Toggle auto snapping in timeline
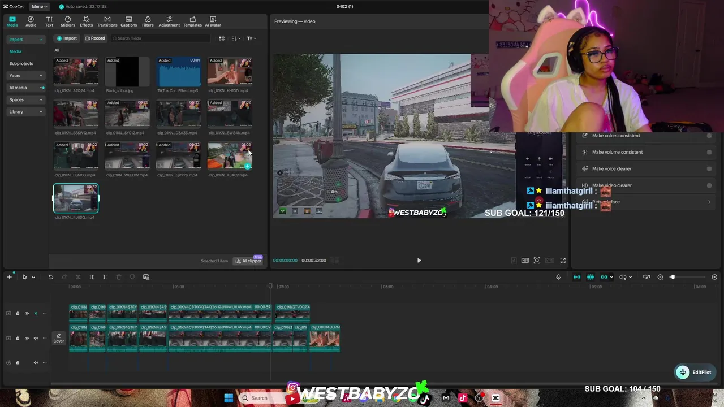 591,277
